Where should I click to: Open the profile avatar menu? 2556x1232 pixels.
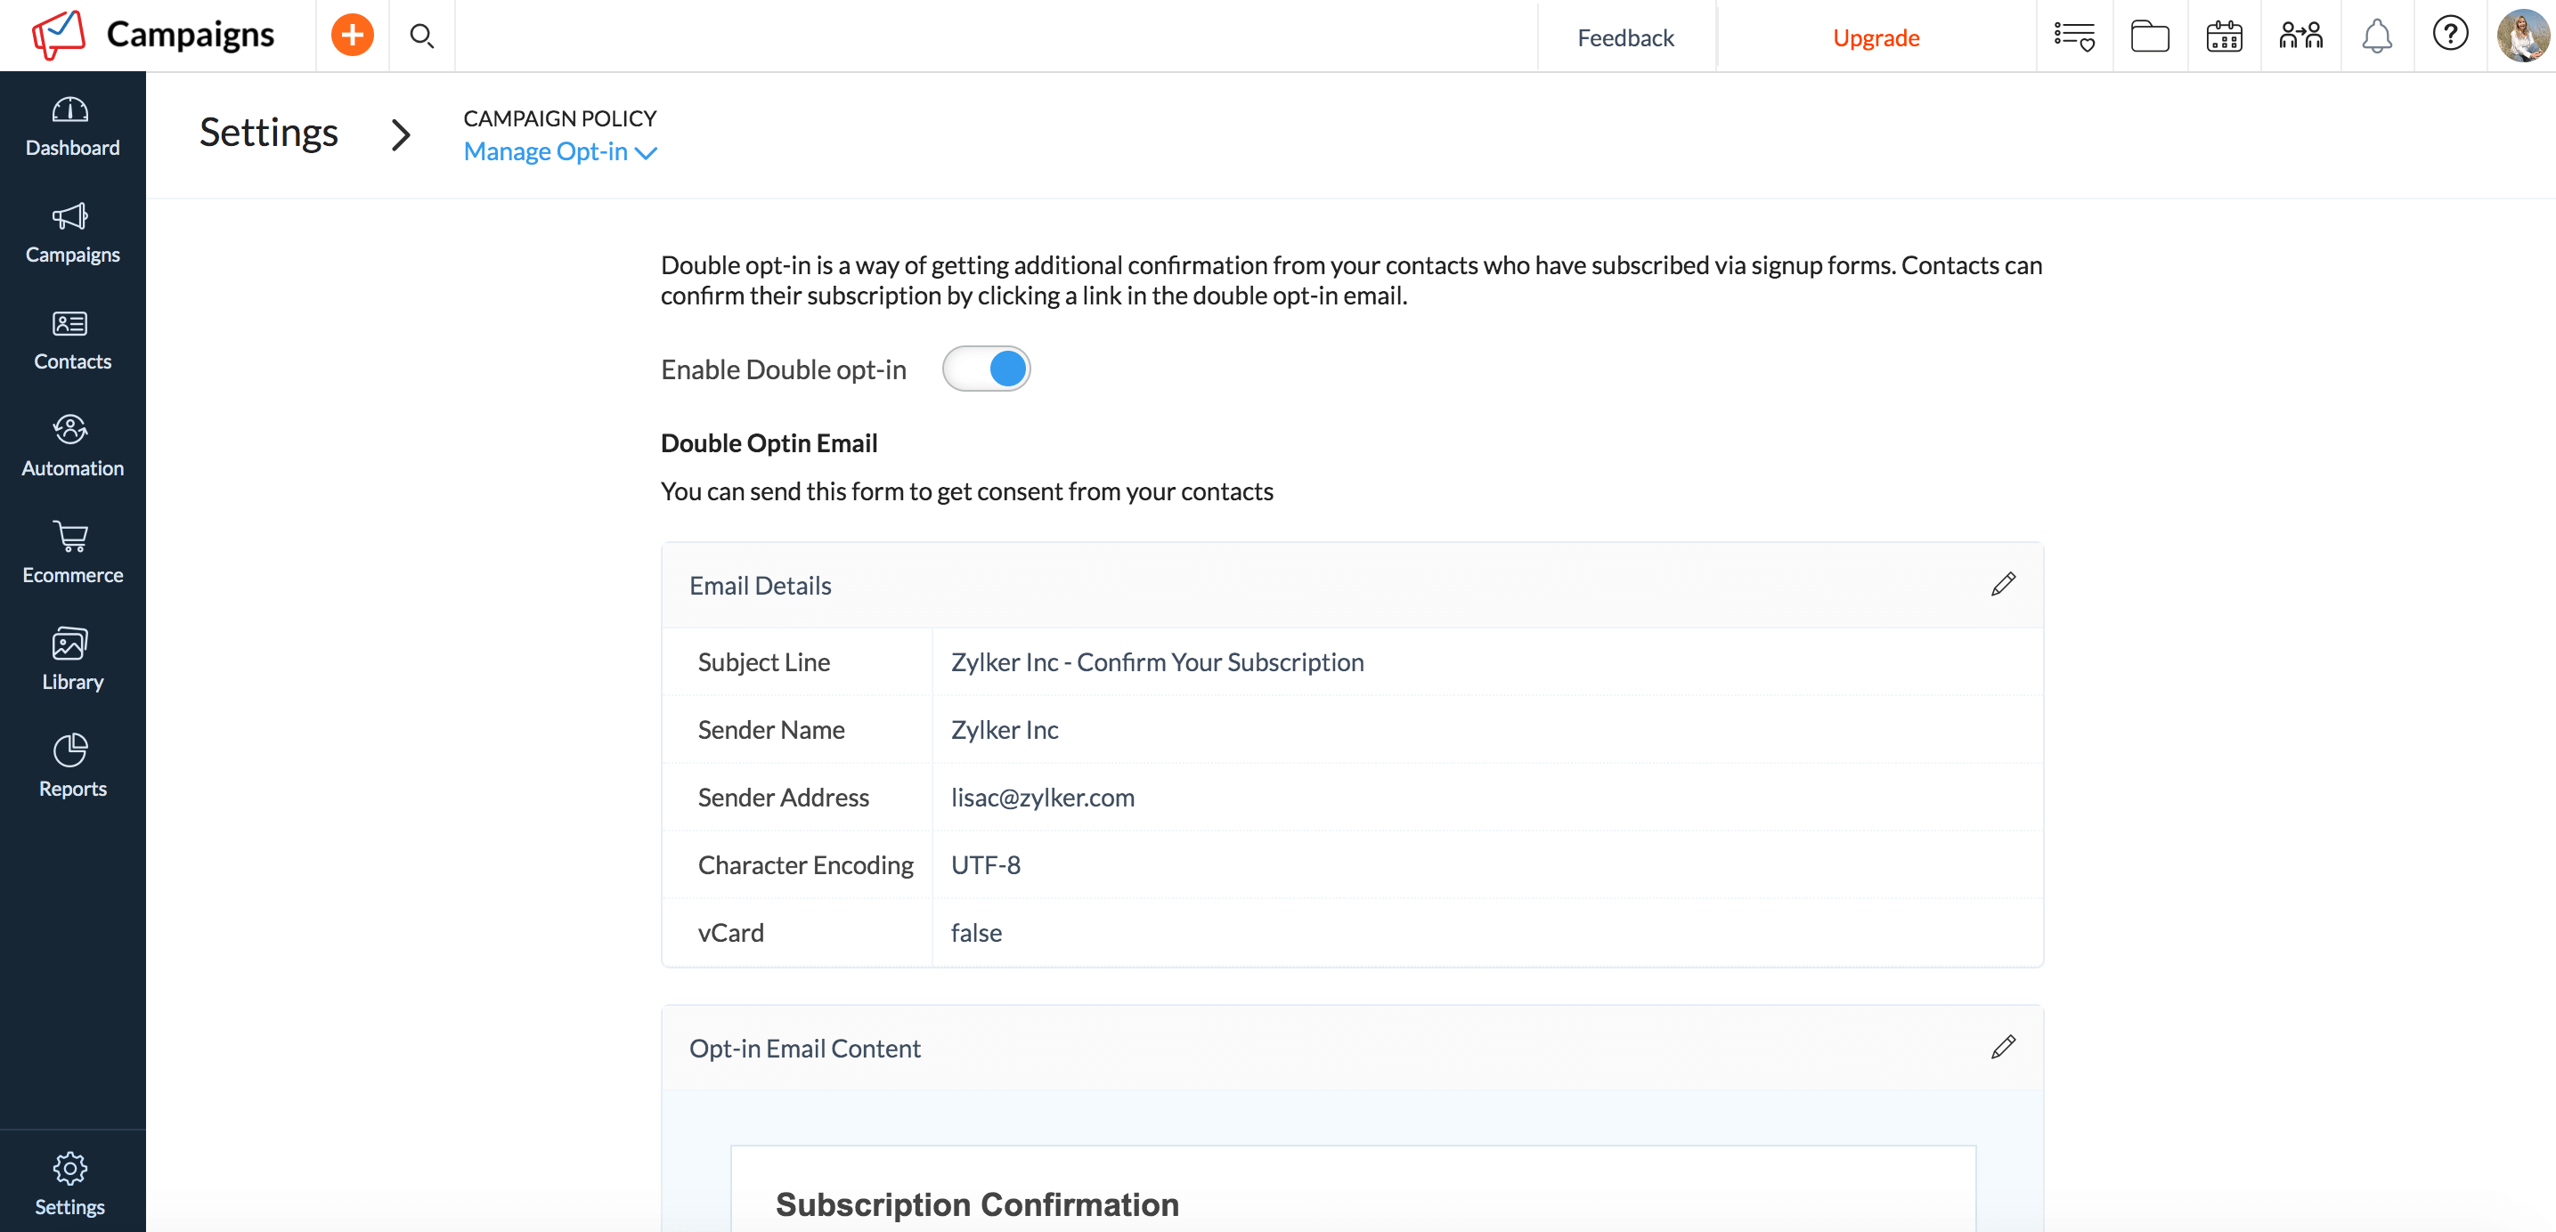pyautogui.click(x=2521, y=36)
